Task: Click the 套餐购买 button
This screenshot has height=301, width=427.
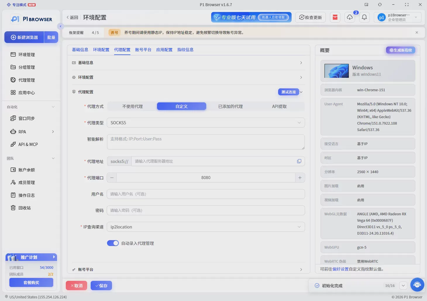Action: (31, 282)
